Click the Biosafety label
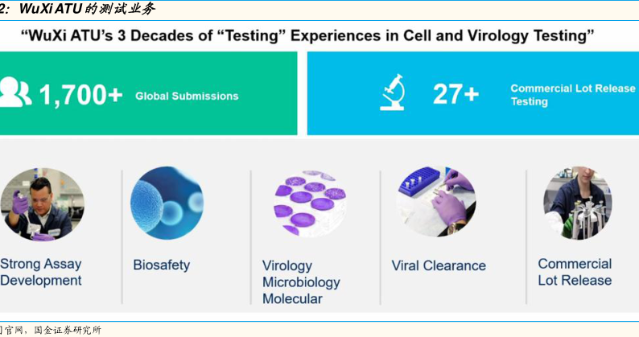 point(162,265)
